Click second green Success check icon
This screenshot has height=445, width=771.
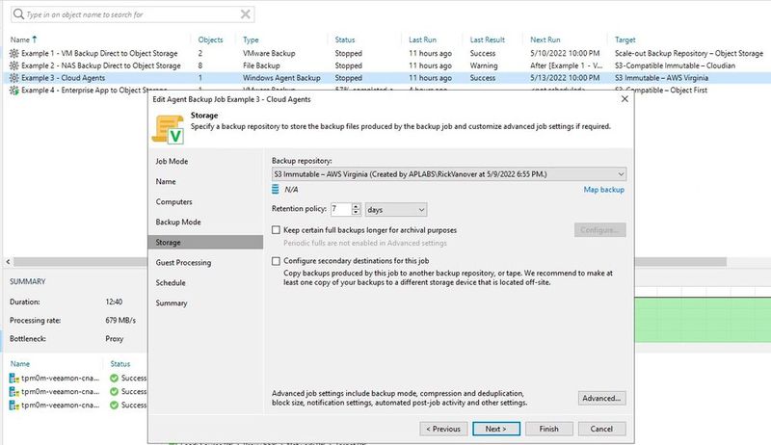point(114,391)
